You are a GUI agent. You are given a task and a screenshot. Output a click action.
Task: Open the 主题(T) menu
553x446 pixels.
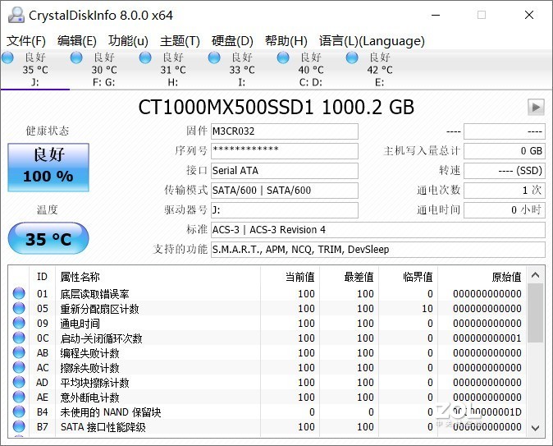click(180, 41)
